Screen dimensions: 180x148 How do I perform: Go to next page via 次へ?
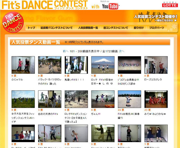[x=121, y=51]
